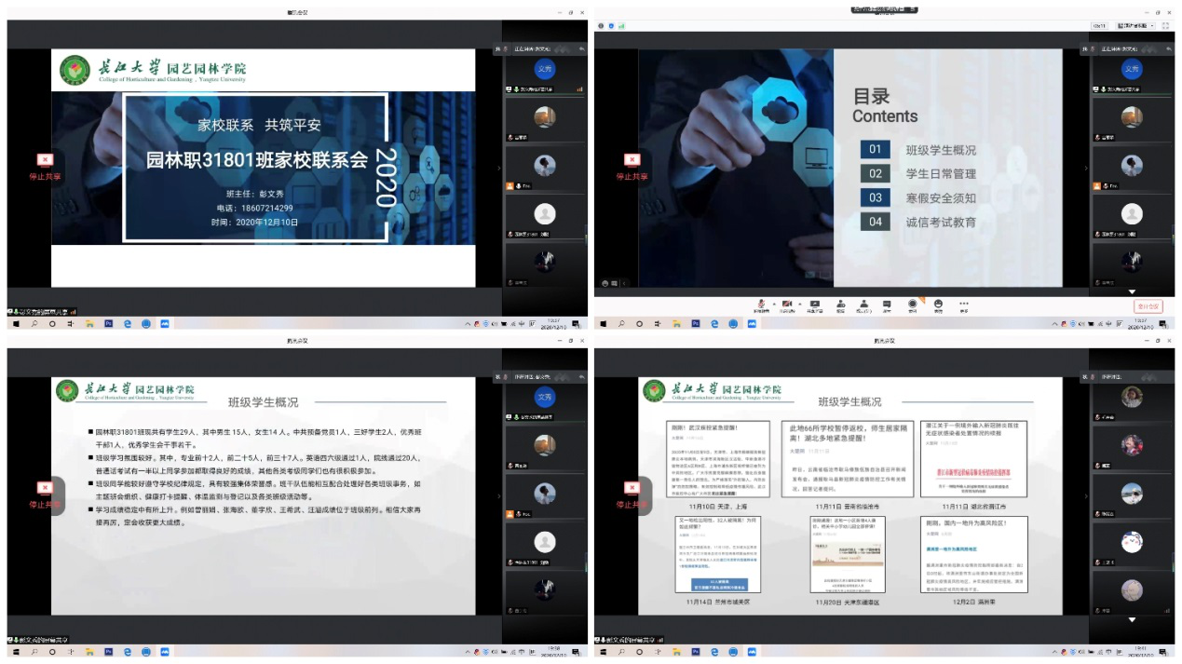This screenshot has width=1182, height=664.
Task: Open chat icon in top-right meeting toolbar
Action: pyautogui.click(x=887, y=304)
